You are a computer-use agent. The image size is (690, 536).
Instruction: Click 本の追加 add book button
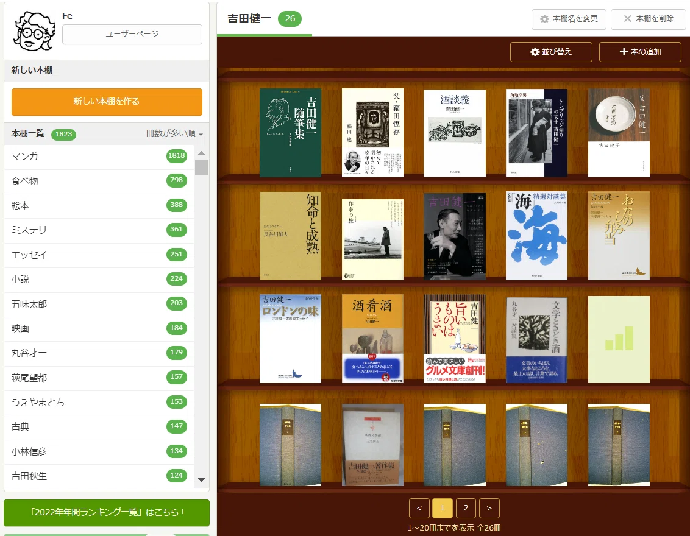click(640, 52)
